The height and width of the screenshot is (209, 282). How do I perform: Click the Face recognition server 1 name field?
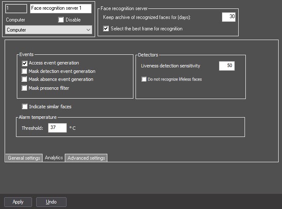[x=61, y=8]
